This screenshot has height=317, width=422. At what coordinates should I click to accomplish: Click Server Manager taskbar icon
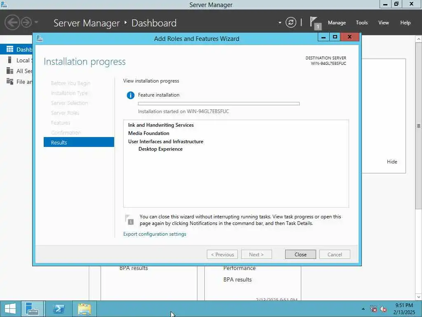click(x=32, y=309)
